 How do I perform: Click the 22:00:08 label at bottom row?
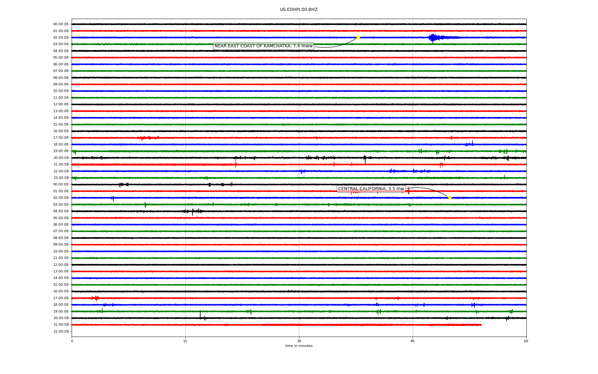(x=61, y=332)
